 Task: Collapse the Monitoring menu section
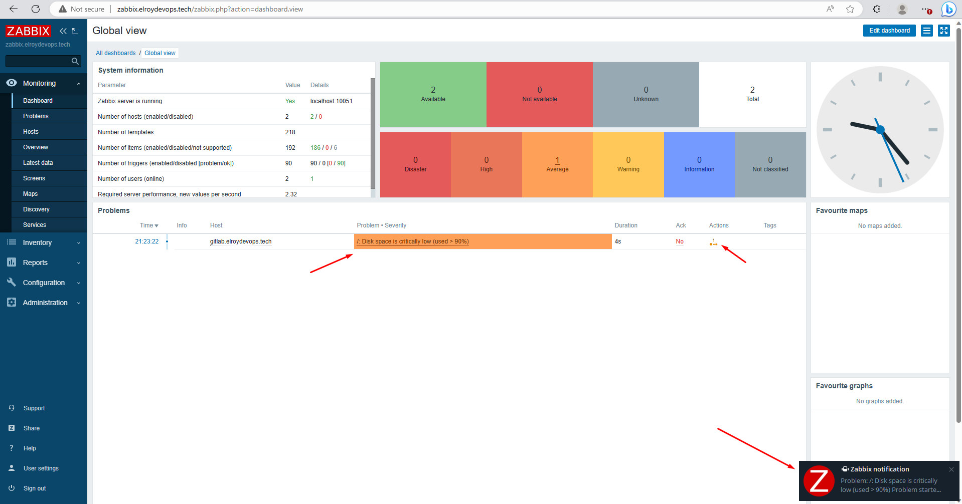[79, 84]
